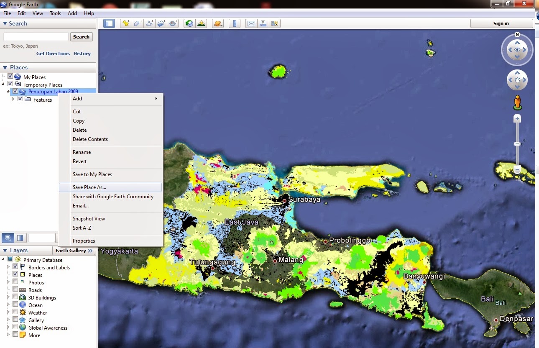Enable the Photos layer checkbox

15,282
